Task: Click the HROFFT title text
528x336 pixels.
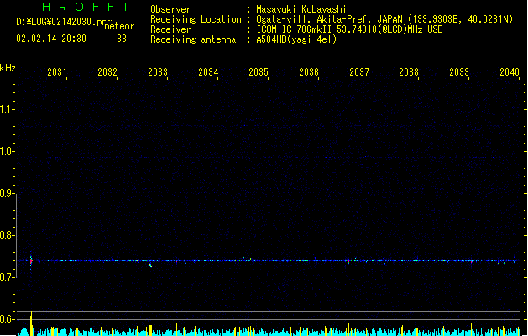Action: [x=86, y=7]
